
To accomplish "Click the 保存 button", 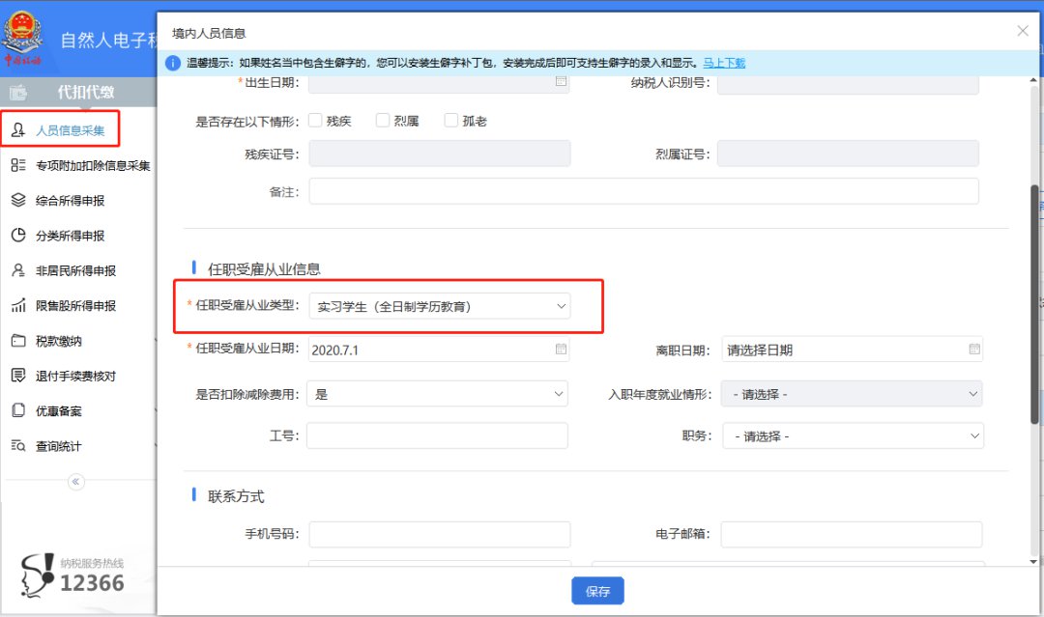I will (x=597, y=591).
